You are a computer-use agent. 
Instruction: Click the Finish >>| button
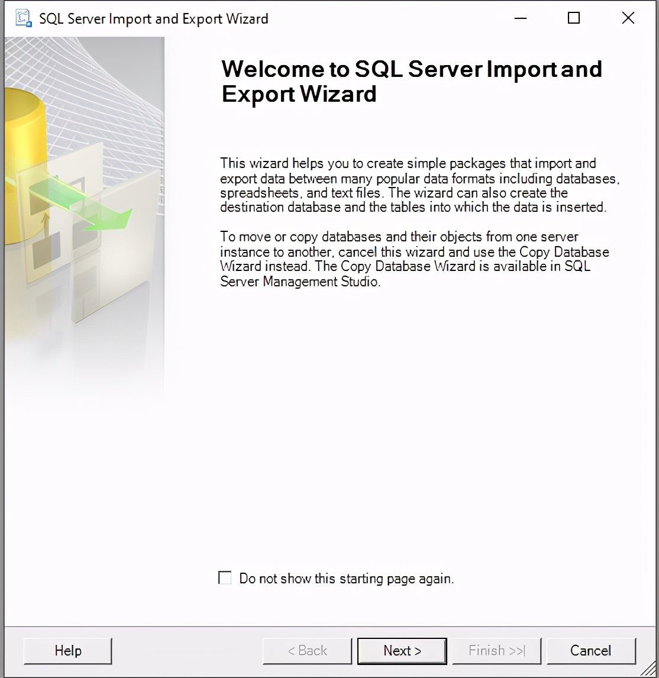(497, 651)
